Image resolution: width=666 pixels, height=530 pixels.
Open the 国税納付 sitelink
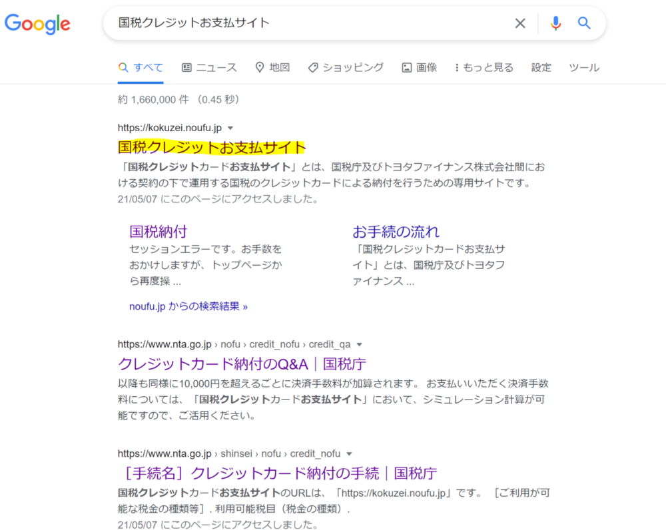pos(158,232)
